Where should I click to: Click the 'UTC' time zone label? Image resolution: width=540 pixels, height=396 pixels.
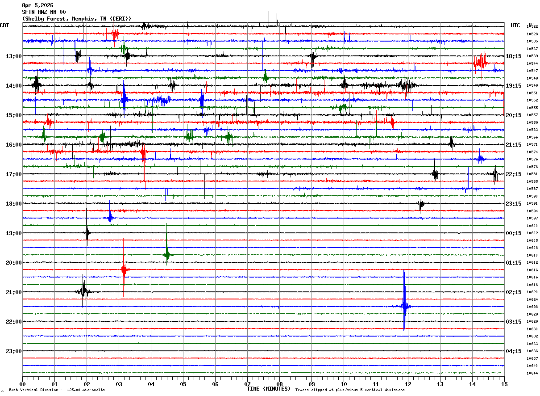coord(515,25)
